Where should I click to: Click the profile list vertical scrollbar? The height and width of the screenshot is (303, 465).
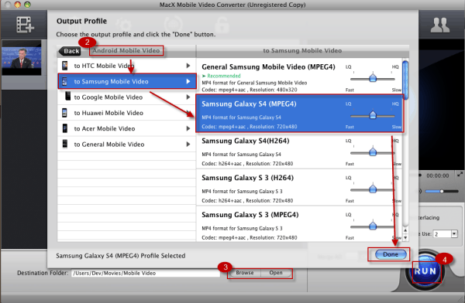[x=405, y=80]
